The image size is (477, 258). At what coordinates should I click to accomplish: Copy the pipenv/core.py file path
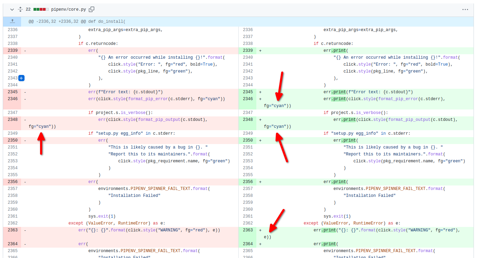(x=92, y=10)
